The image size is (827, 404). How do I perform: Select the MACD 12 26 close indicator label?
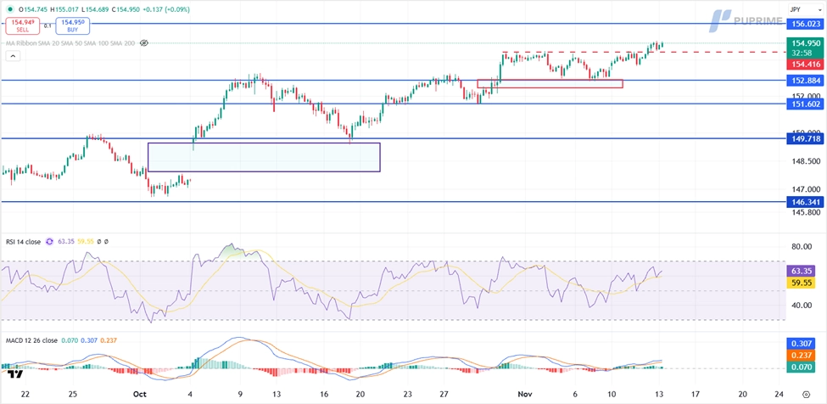point(31,340)
